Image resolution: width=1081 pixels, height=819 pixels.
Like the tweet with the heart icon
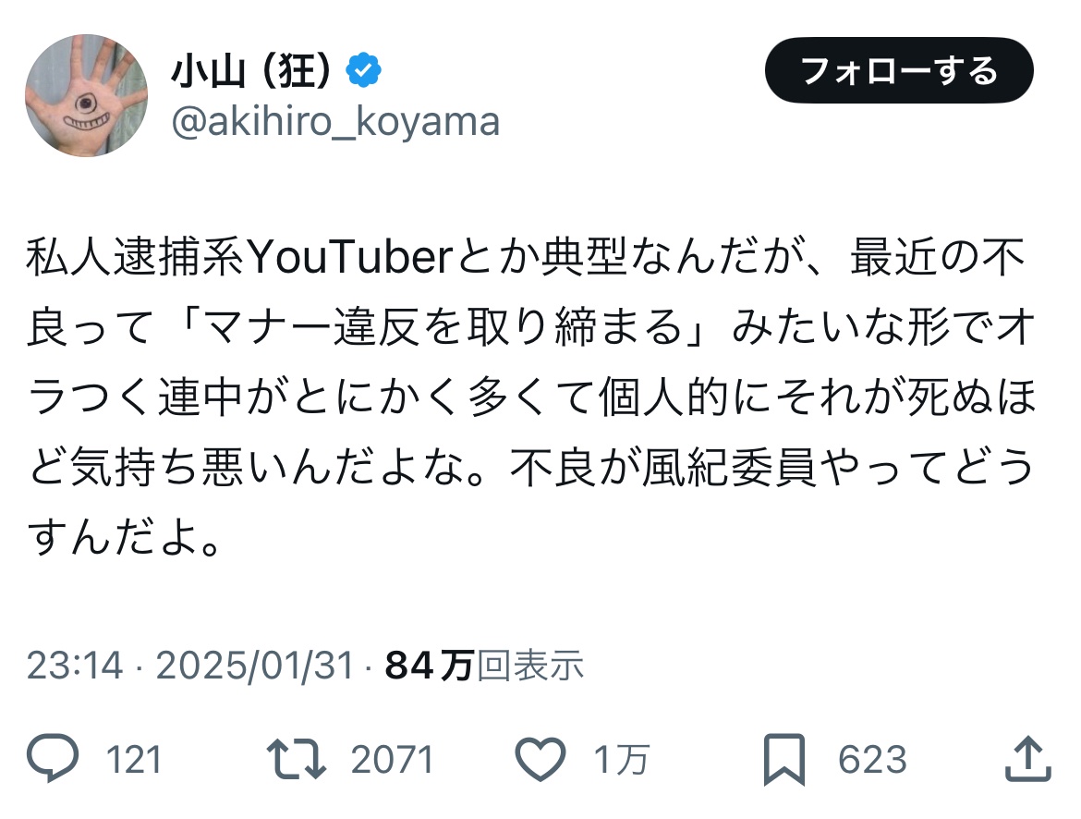(540, 759)
